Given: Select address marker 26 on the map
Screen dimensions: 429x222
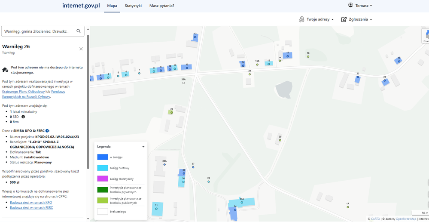Looking at the screenshot, I should coord(171,113).
